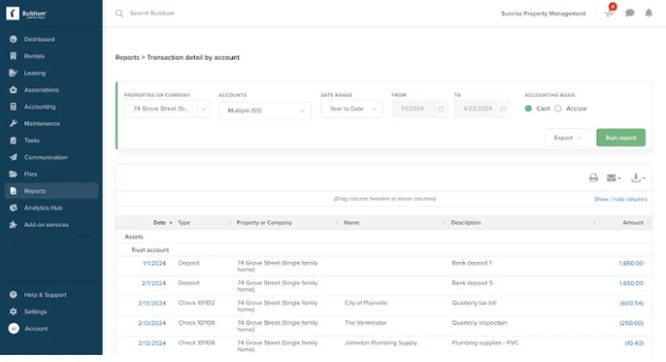The height and width of the screenshot is (362, 666).
Task: Open the Rentals menu item
Action: 35,56
